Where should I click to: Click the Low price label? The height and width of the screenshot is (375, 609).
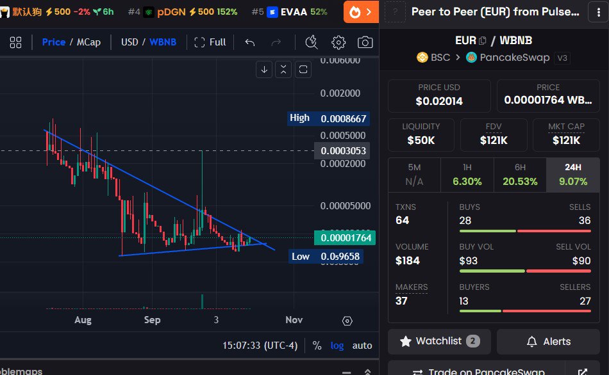(x=326, y=257)
